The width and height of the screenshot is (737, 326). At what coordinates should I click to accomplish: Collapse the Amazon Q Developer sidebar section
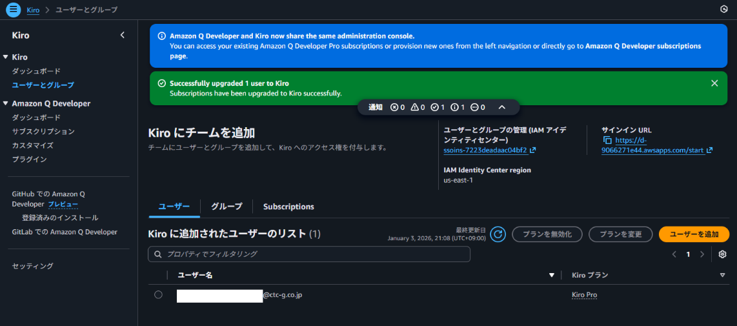pos(6,103)
